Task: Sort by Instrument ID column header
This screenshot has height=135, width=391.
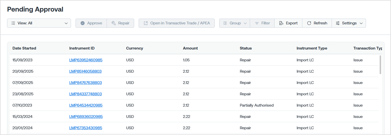Action: (x=82, y=48)
